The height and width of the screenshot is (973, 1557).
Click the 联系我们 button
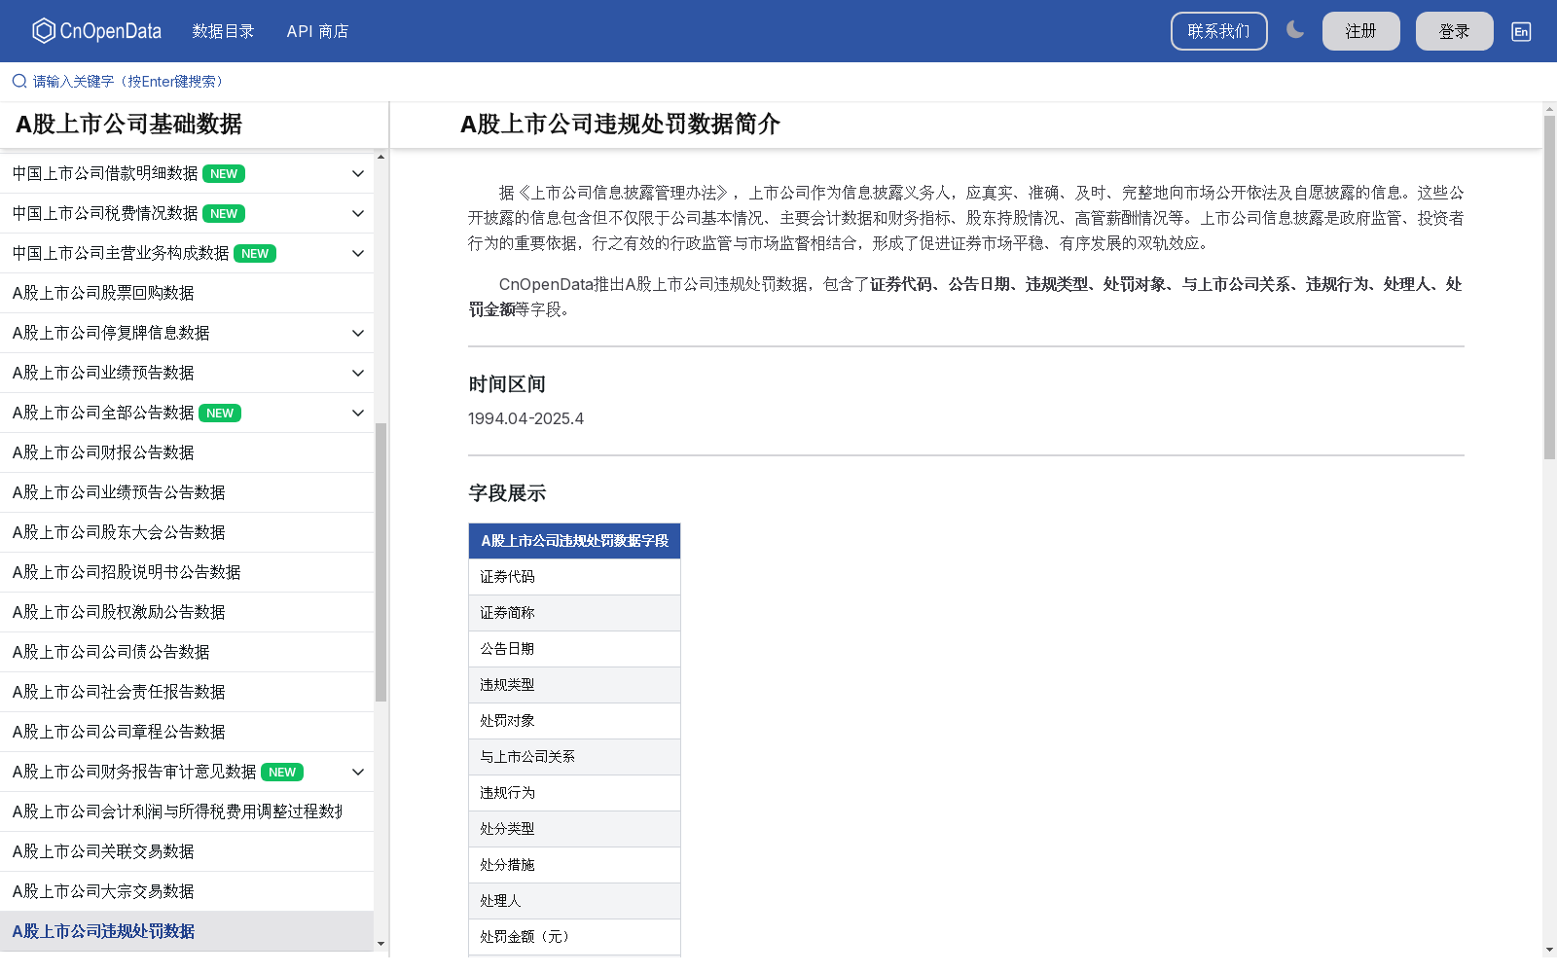click(1219, 31)
